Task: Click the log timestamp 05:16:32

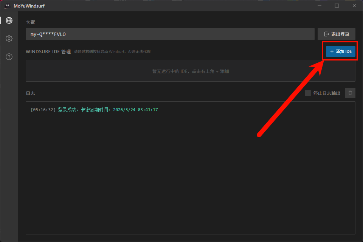Action: tap(43, 110)
